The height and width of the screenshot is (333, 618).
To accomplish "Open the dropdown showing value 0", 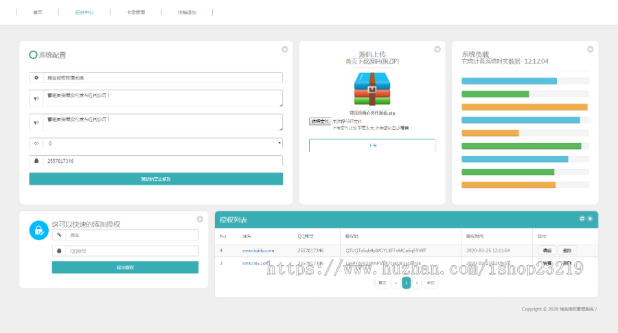I will (x=163, y=143).
